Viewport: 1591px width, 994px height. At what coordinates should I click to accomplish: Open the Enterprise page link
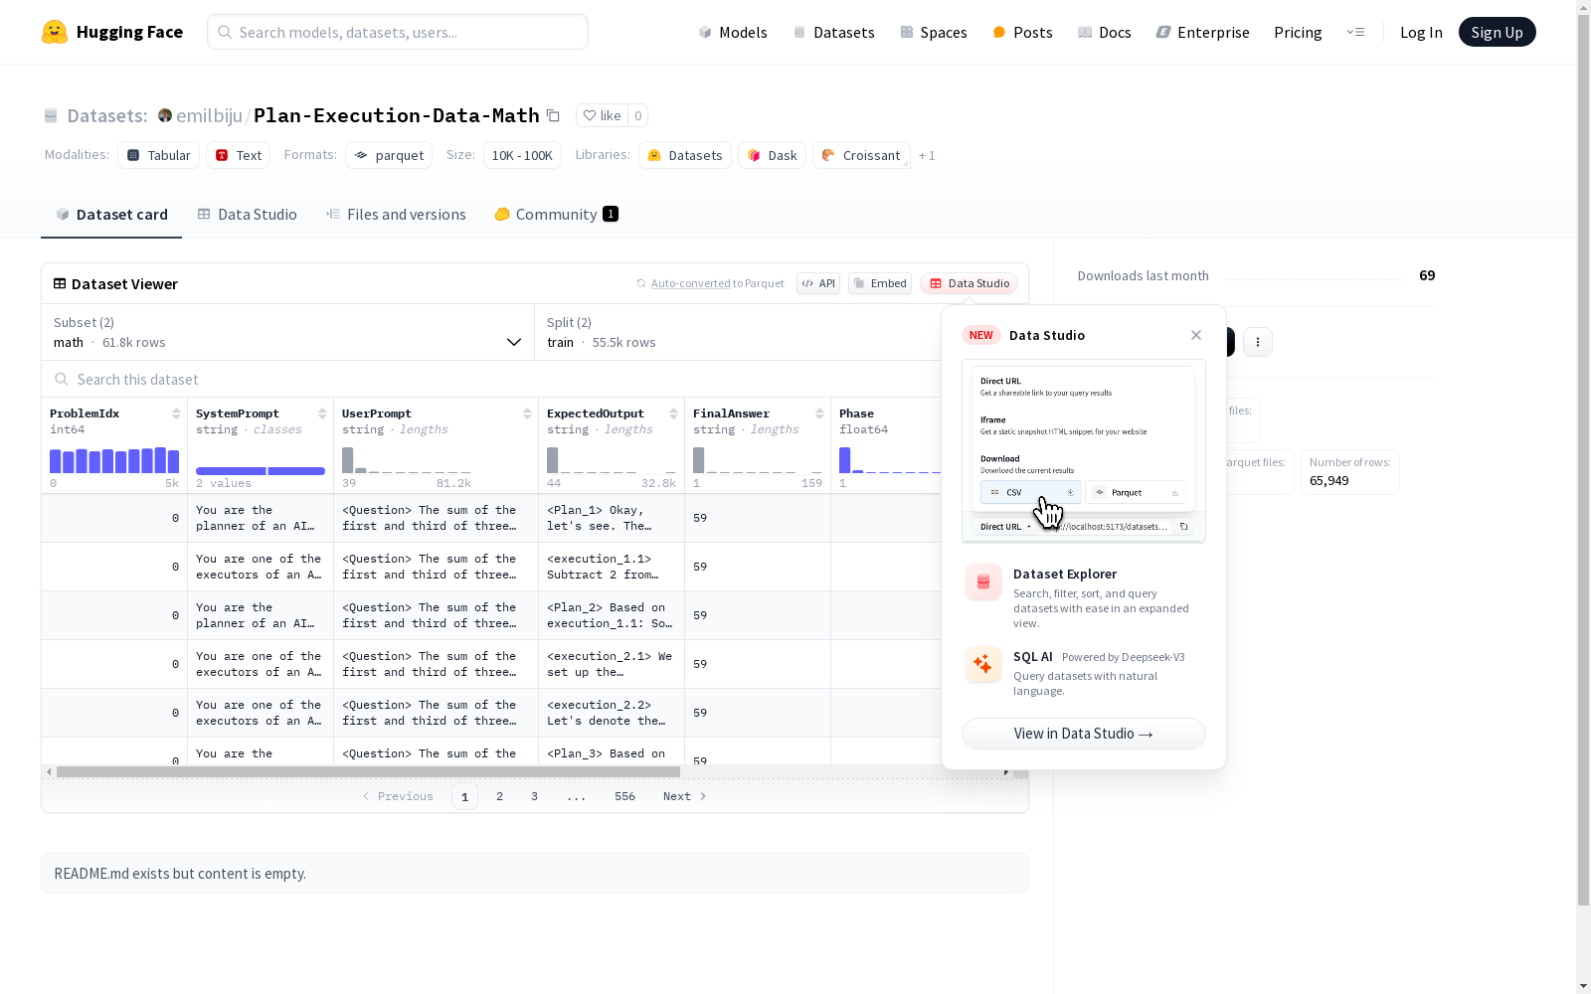(x=1202, y=32)
